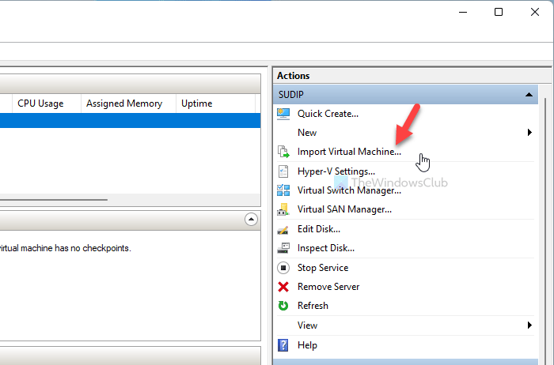Image resolution: width=554 pixels, height=365 pixels.
Task: Click the red Remove Server icon
Action: (x=284, y=287)
